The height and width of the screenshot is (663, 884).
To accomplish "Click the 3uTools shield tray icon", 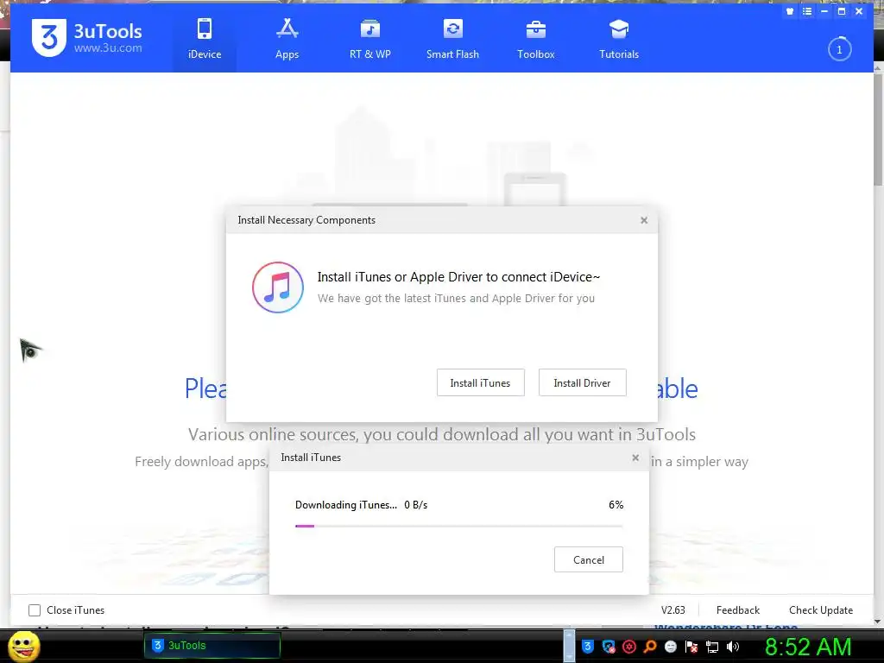I will coord(587,646).
